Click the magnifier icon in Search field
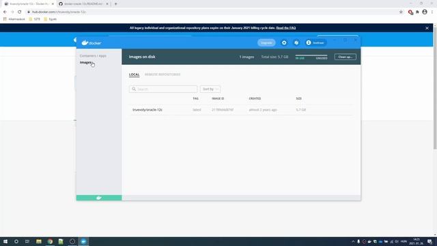The height and width of the screenshot is (246, 437). click(134, 89)
